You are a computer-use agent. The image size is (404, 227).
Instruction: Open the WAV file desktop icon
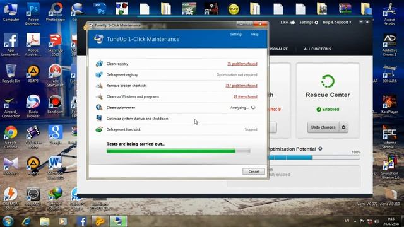tap(234, 9)
